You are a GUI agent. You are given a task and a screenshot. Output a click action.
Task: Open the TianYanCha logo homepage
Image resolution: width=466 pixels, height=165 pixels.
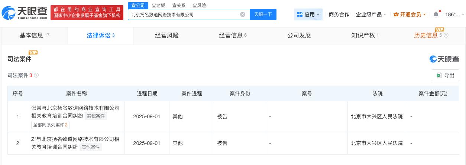tap(25, 13)
